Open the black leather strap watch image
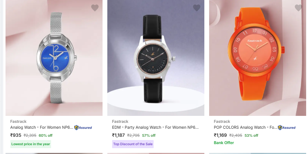The width and height of the screenshot is (308, 154). pos(156,59)
